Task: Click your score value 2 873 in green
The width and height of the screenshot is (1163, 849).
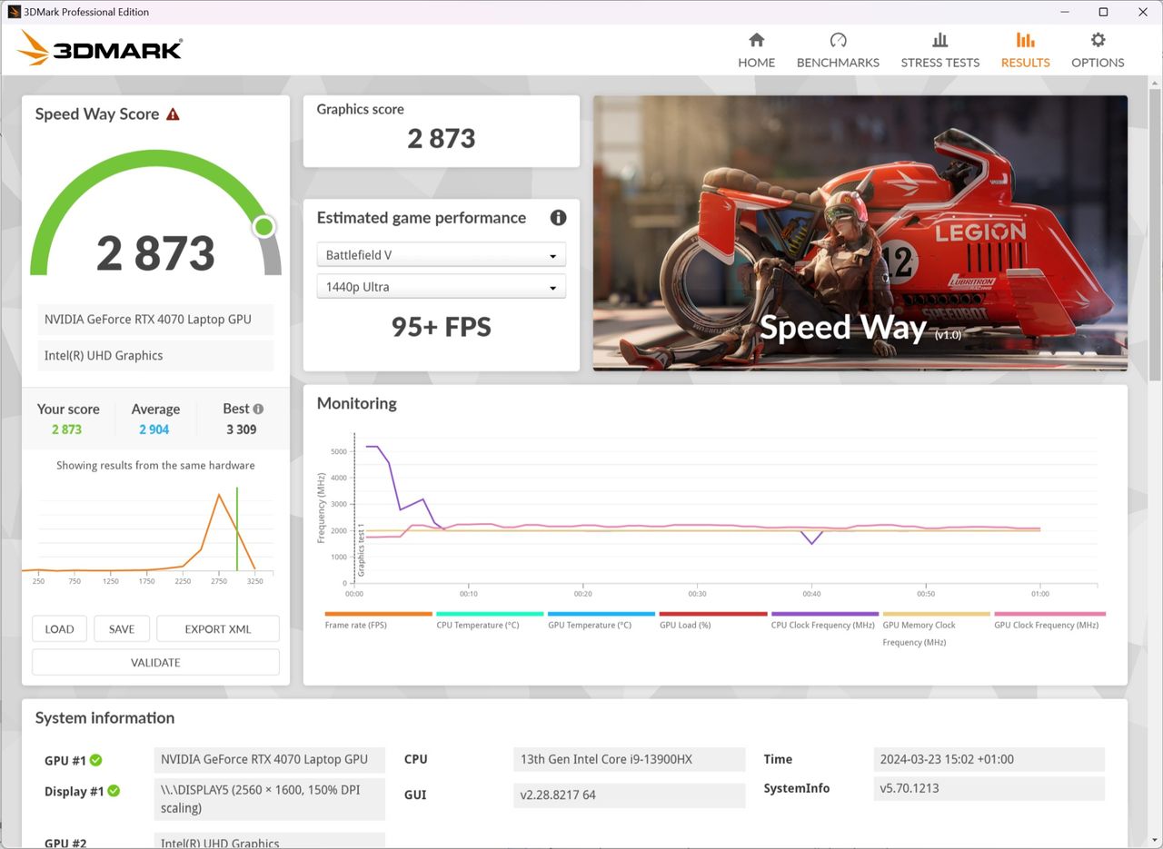Action: click(66, 429)
